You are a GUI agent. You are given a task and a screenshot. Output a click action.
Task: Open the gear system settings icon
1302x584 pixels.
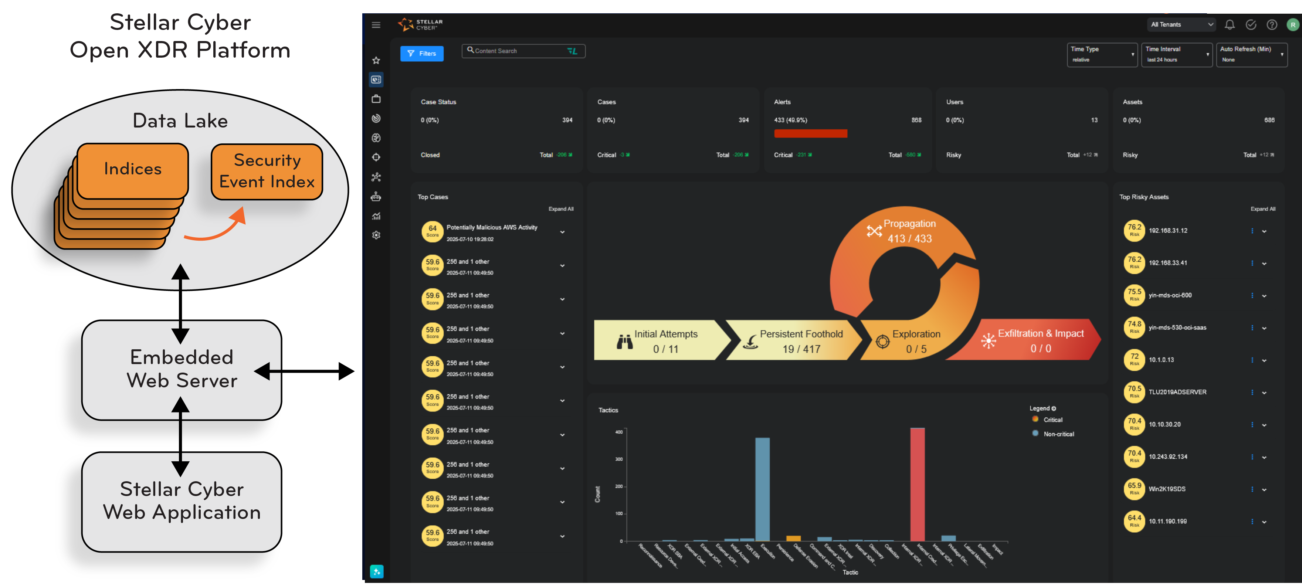[x=376, y=235]
